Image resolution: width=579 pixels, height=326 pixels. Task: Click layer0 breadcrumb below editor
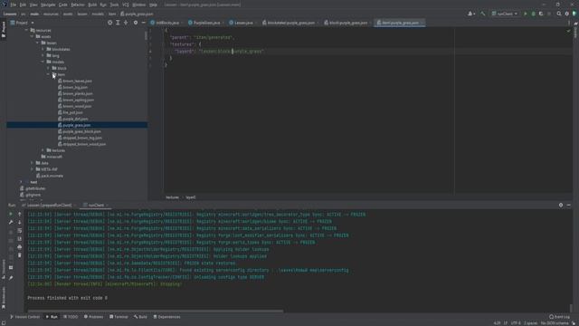pos(191,197)
